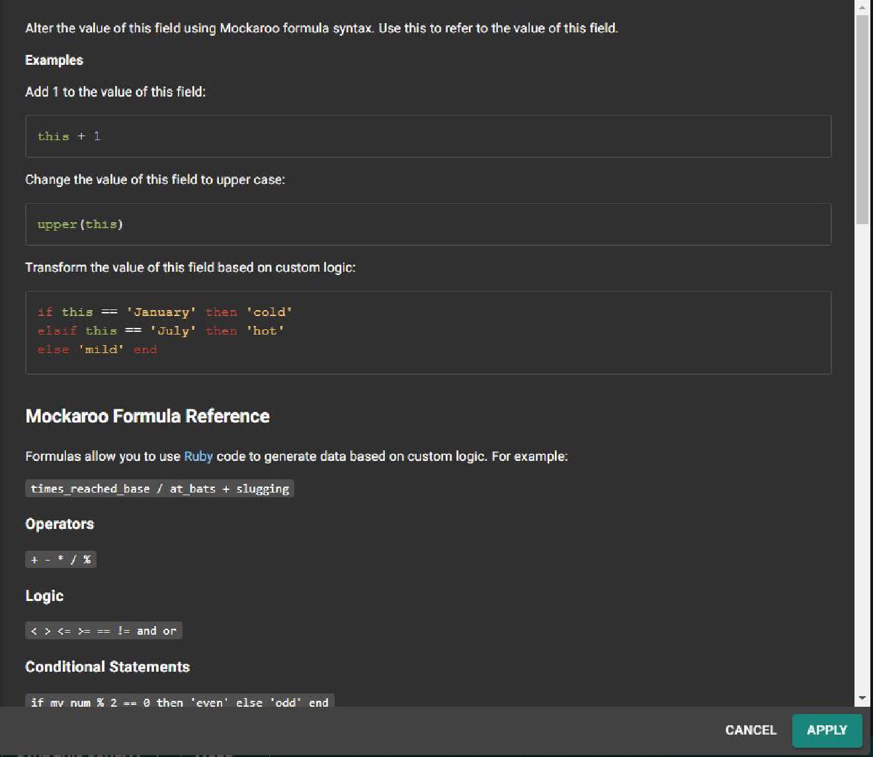The width and height of the screenshot is (873, 757).
Task: Click the Logic heading
Action: (44, 596)
